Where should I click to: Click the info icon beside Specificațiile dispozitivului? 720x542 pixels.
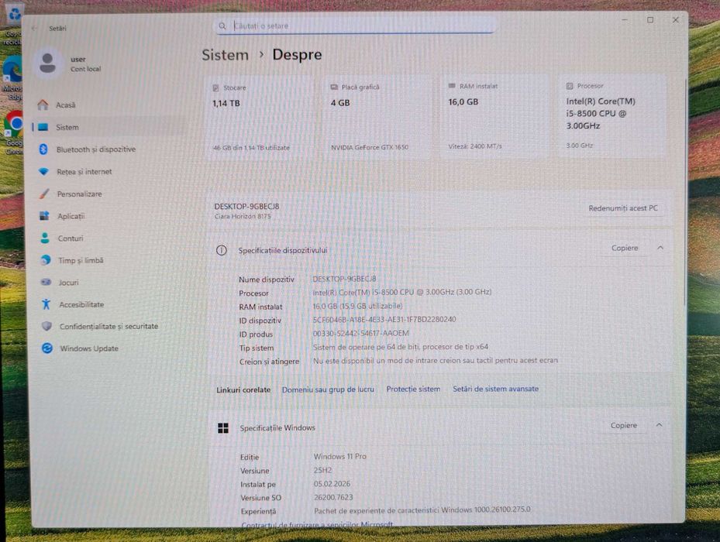(222, 251)
